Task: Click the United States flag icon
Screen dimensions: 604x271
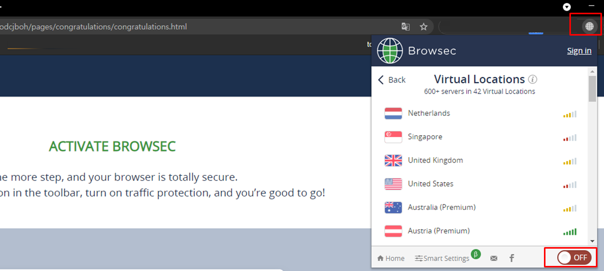Action: pyautogui.click(x=393, y=184)
